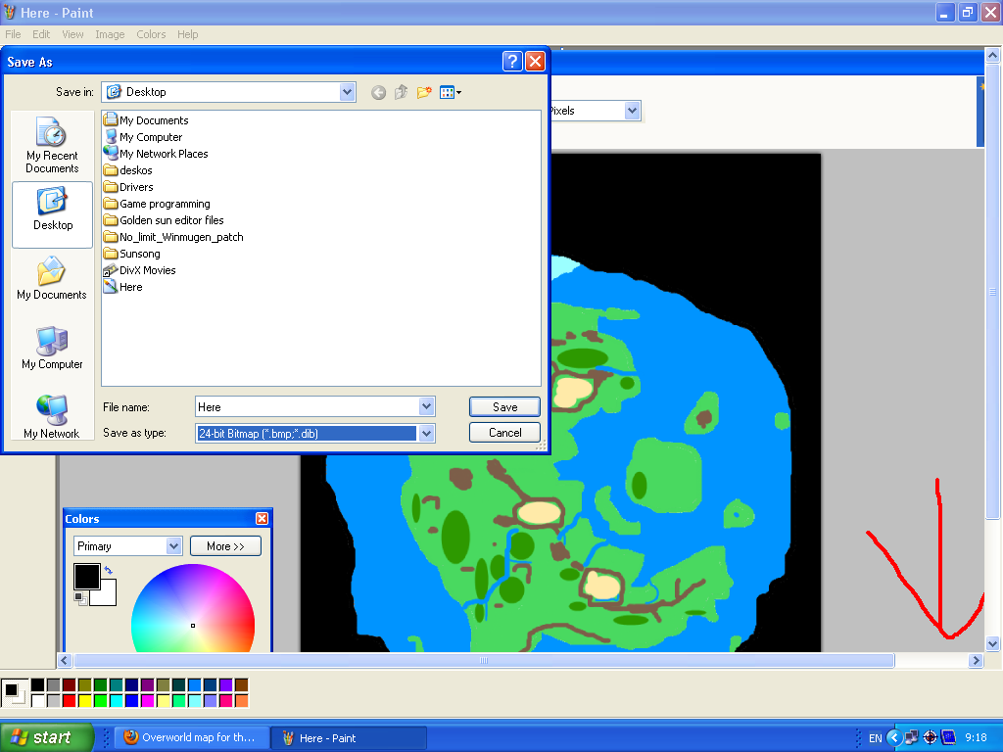
Task: Pick red swatch in bottom palette
Action: [x=69, y=701]
